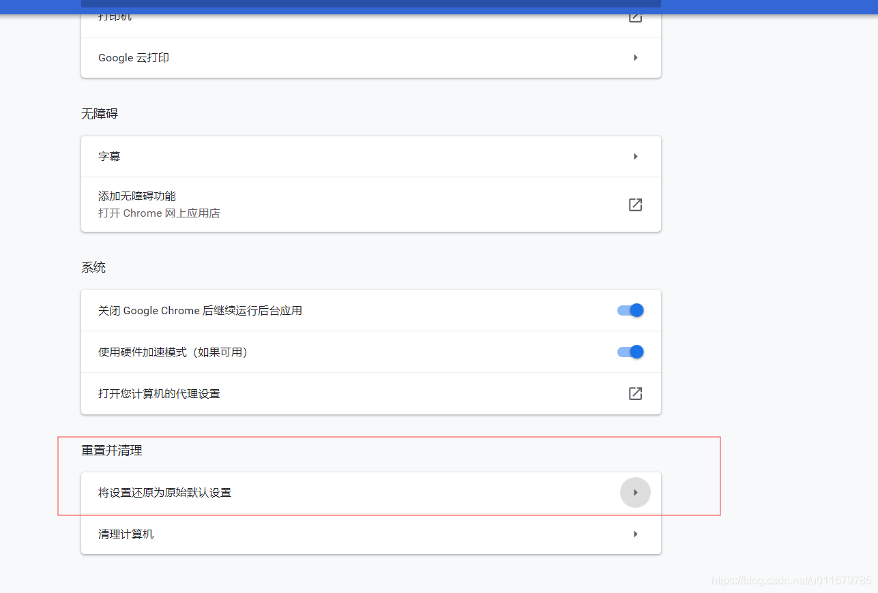Open external link icon for 打印机 row
The height and width of the screenshot is (593, 878).
[635, 17]
